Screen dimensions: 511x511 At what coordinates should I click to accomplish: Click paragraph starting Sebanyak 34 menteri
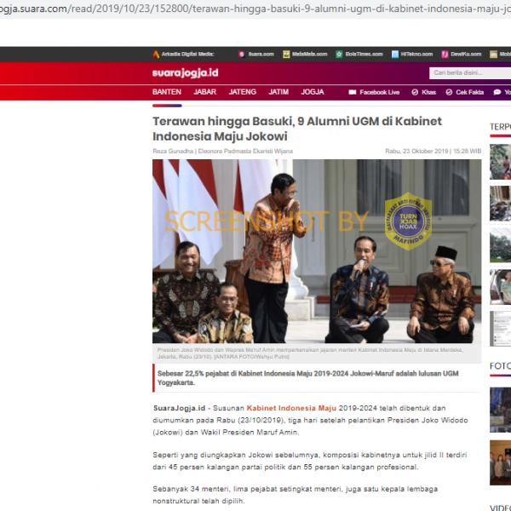295,495
